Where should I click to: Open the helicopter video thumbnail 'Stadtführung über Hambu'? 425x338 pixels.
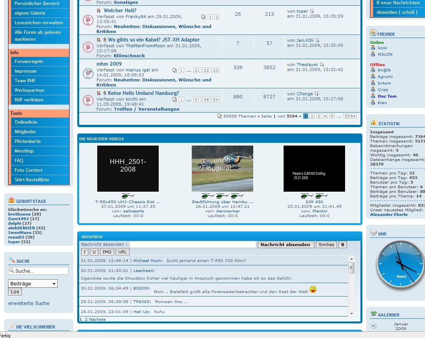222,169
